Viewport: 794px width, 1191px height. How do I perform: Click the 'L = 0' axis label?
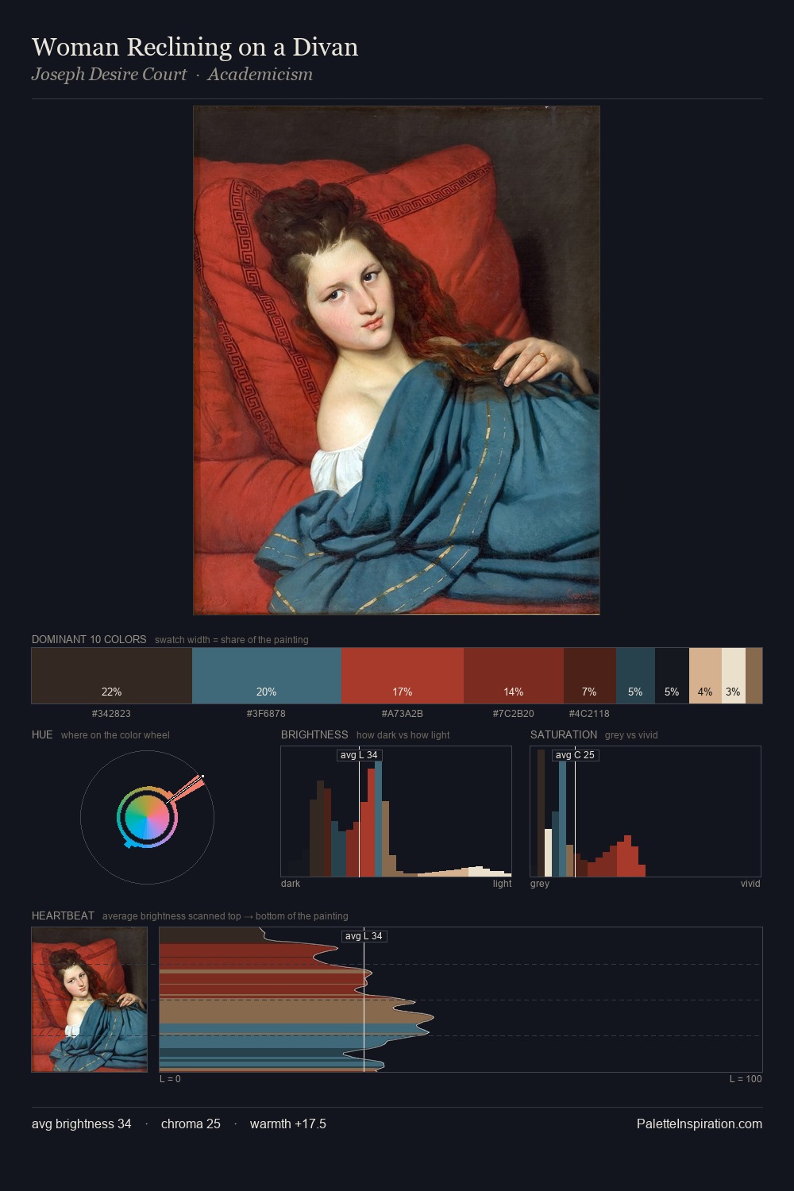pos(170,1079)
